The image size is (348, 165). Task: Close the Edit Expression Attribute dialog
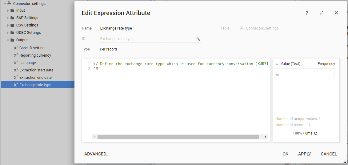[336, 13]
